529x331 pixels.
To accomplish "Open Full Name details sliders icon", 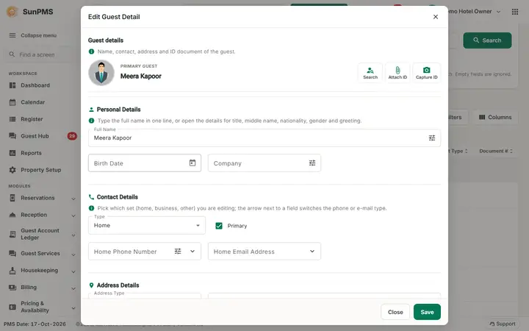I will [432, 138].
